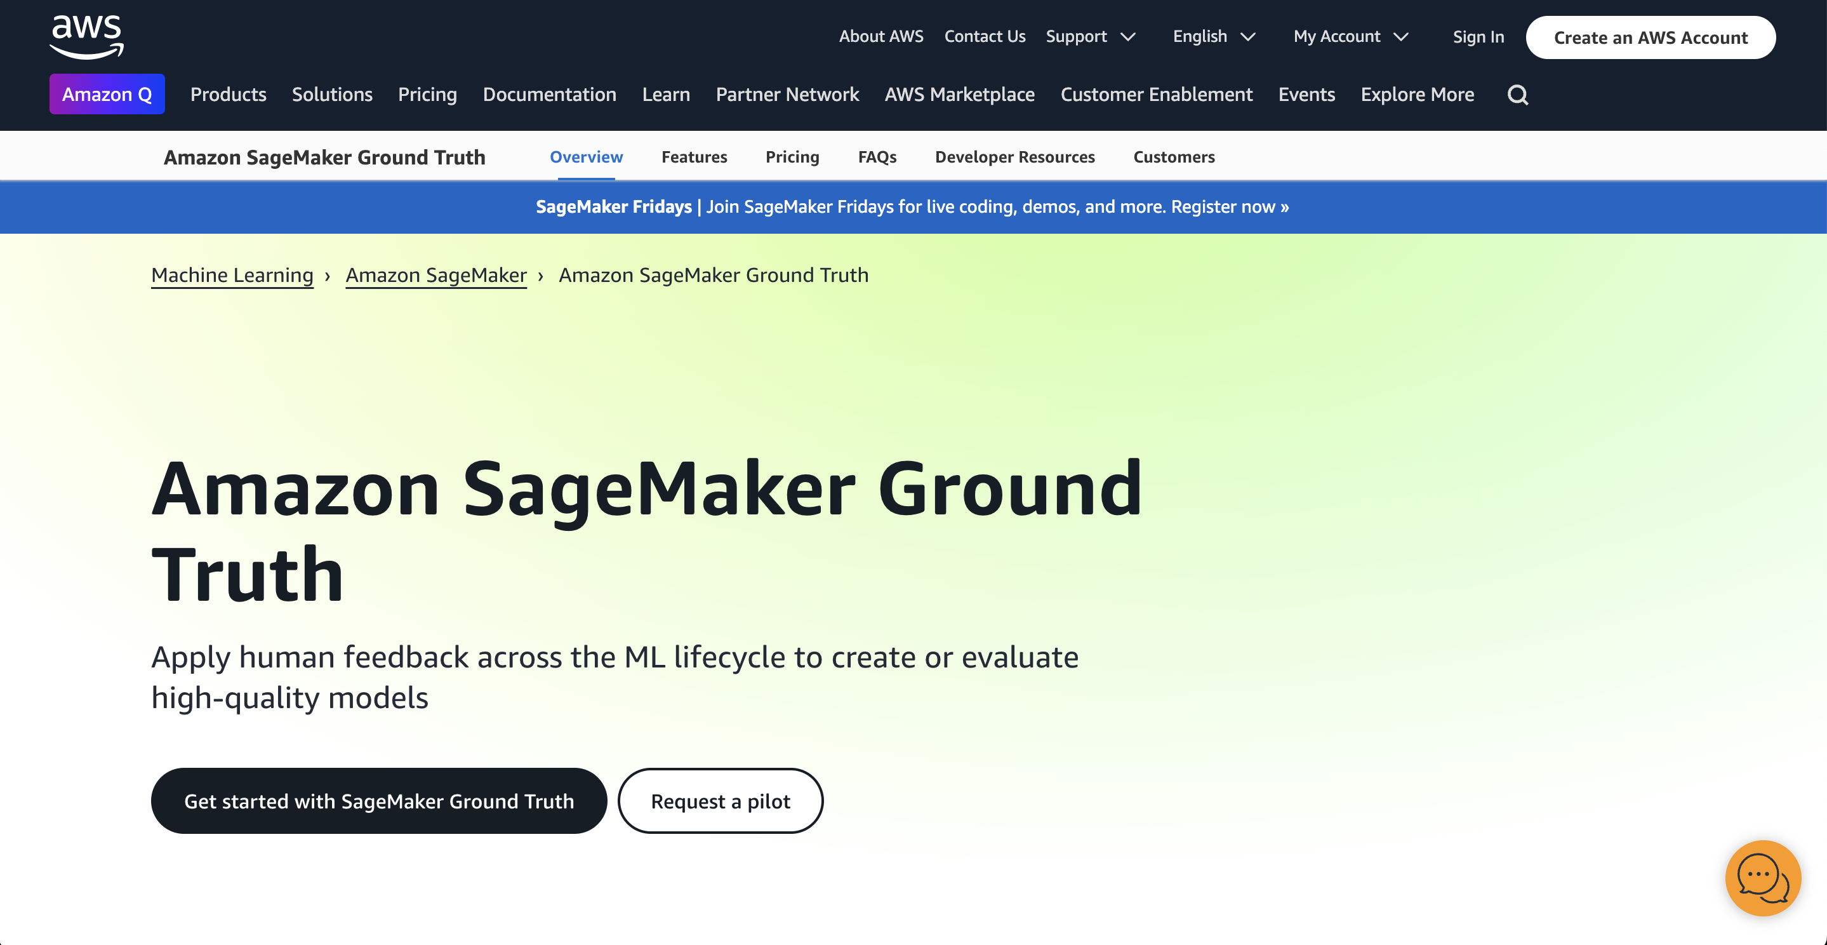
Task: Open the Events menu
Action: click(1306, 95)
